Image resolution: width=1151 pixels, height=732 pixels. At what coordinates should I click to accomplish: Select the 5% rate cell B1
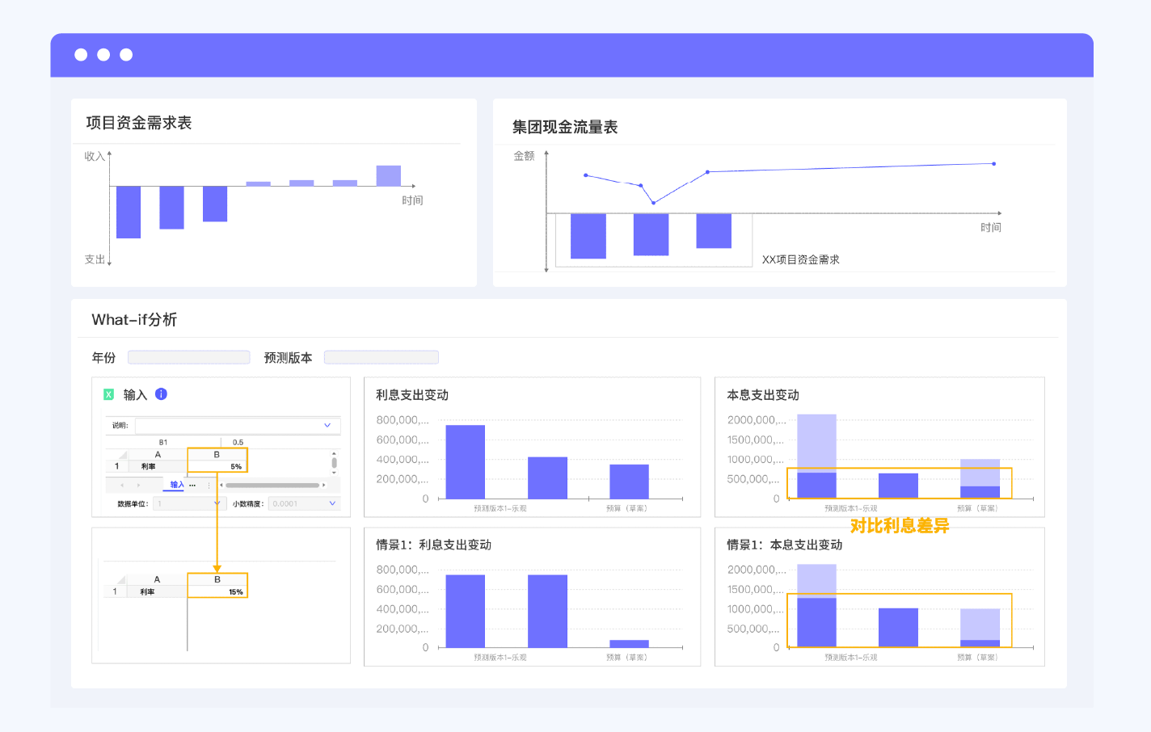217,466
